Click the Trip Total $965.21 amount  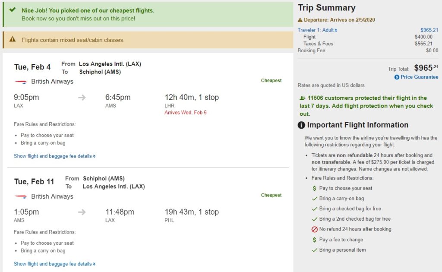(x=426, y=68)
